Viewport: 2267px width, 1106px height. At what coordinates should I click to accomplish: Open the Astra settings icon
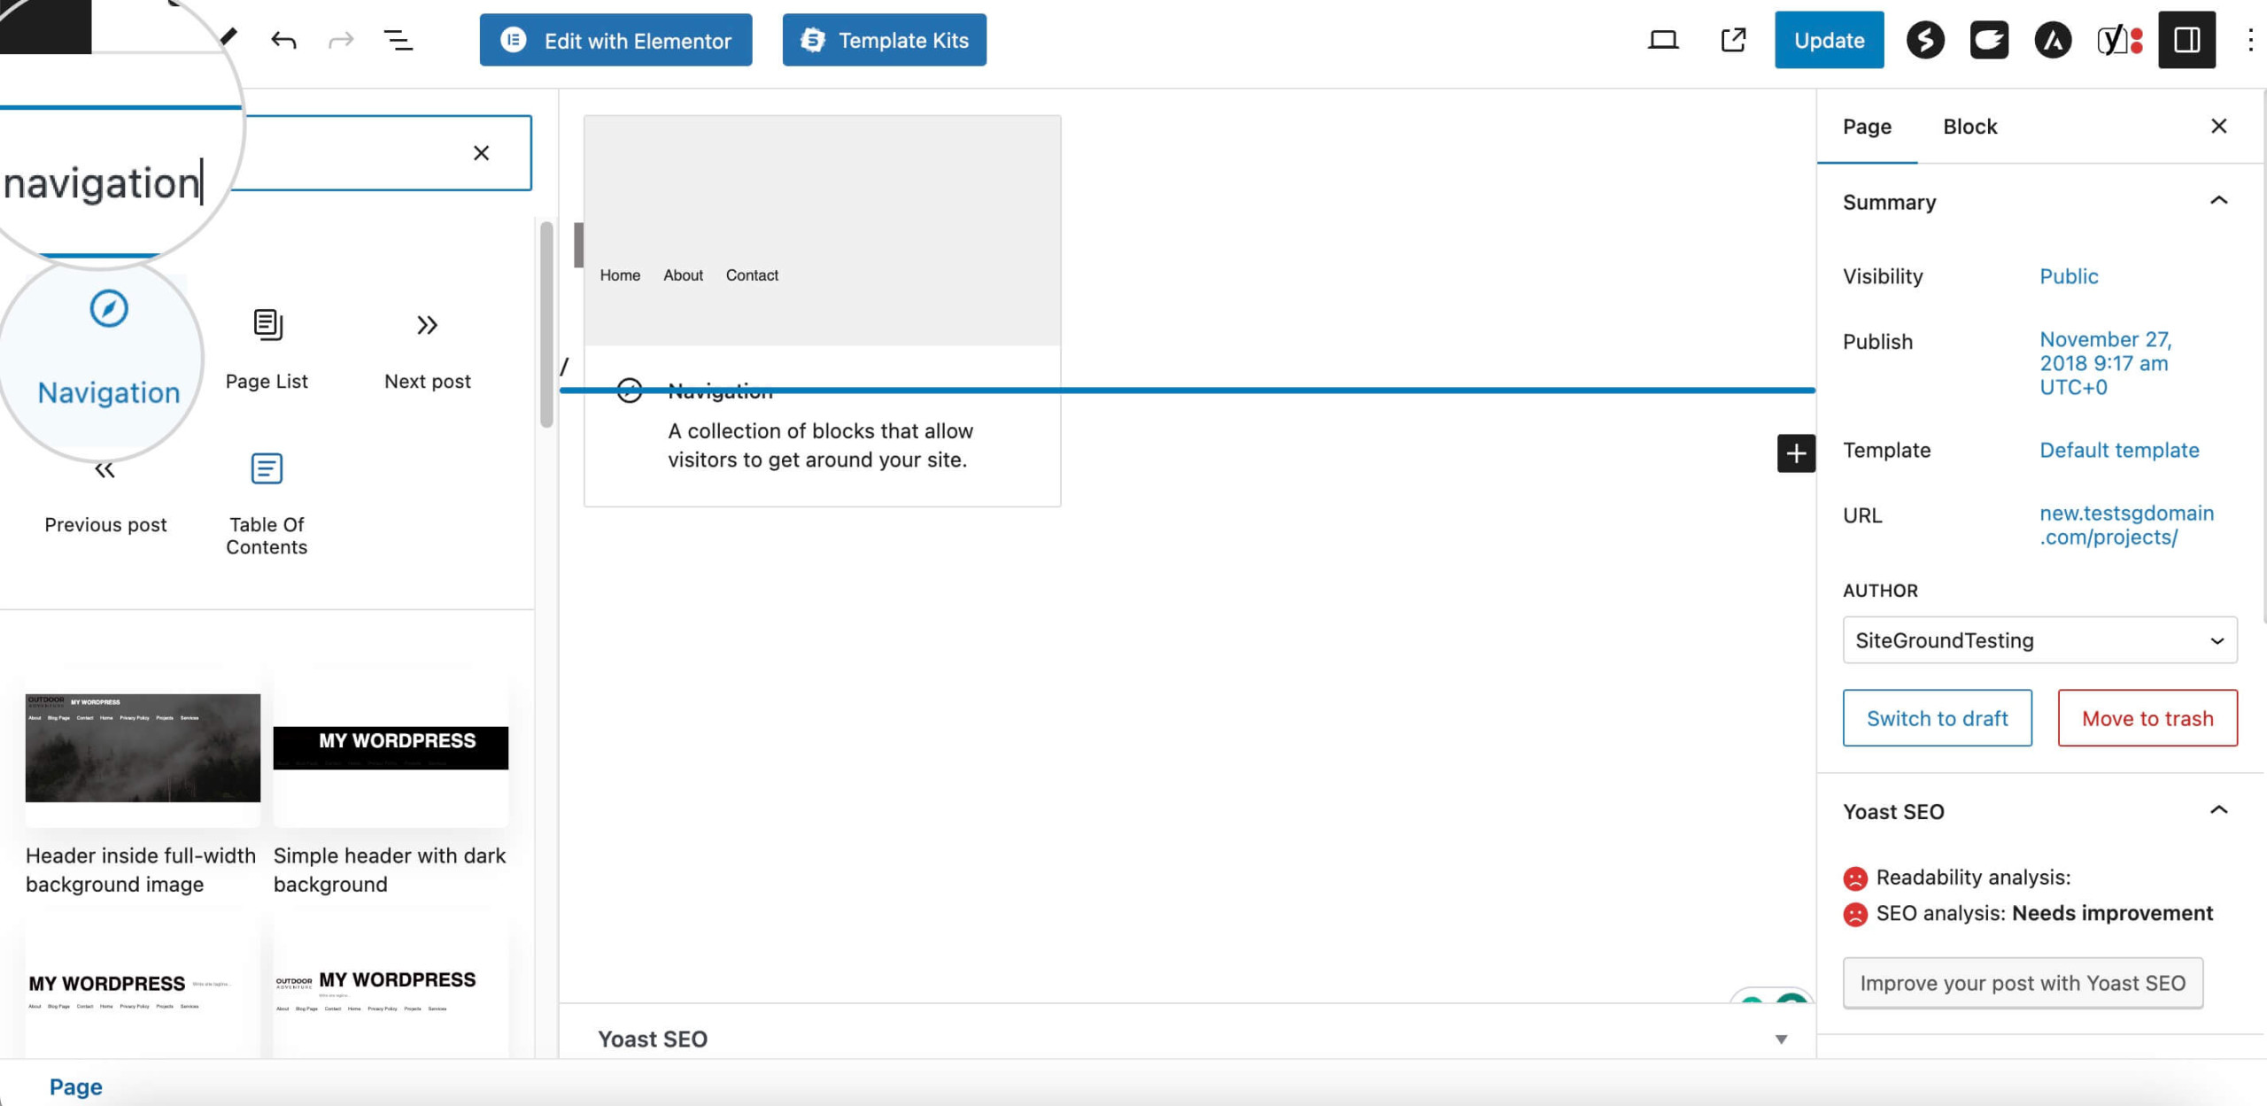pos(2053,40)
